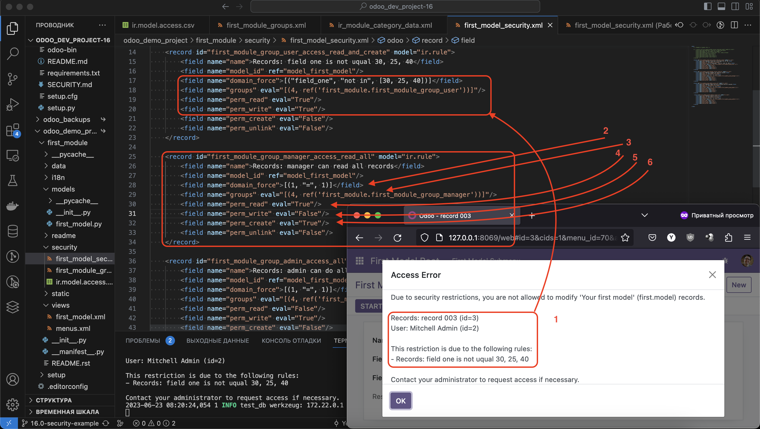Click the synchronize changes icon in status bar
The width and height of the screenshot is (760, 429).
(106, 423)
